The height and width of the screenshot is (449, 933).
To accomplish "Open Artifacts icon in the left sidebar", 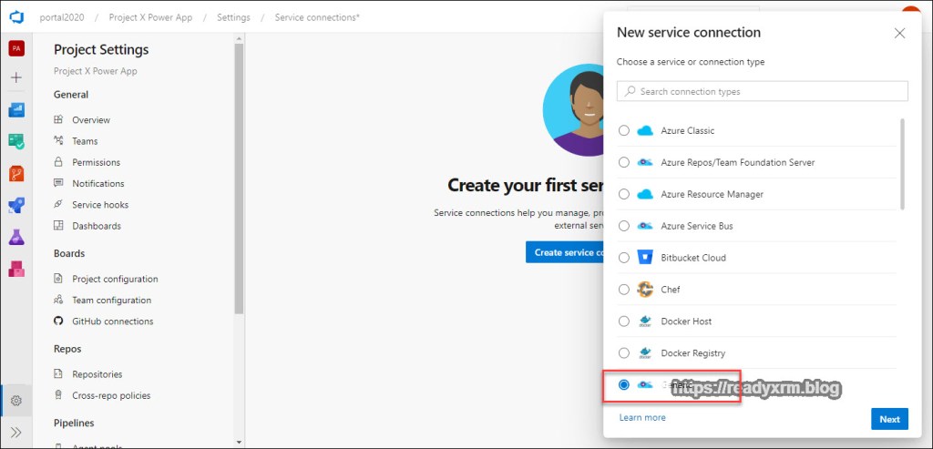I will (x=16, y=269).
